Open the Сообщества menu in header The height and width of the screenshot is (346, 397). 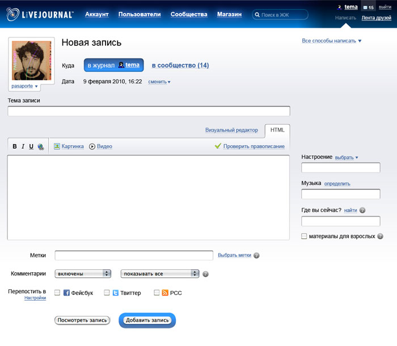point(189,14)
